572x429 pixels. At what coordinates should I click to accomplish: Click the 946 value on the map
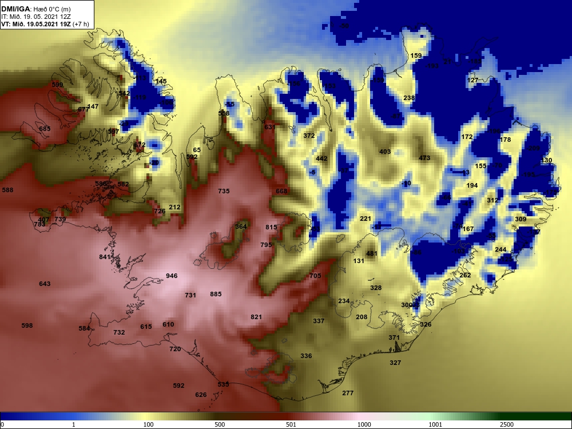[x=172, y=276]
